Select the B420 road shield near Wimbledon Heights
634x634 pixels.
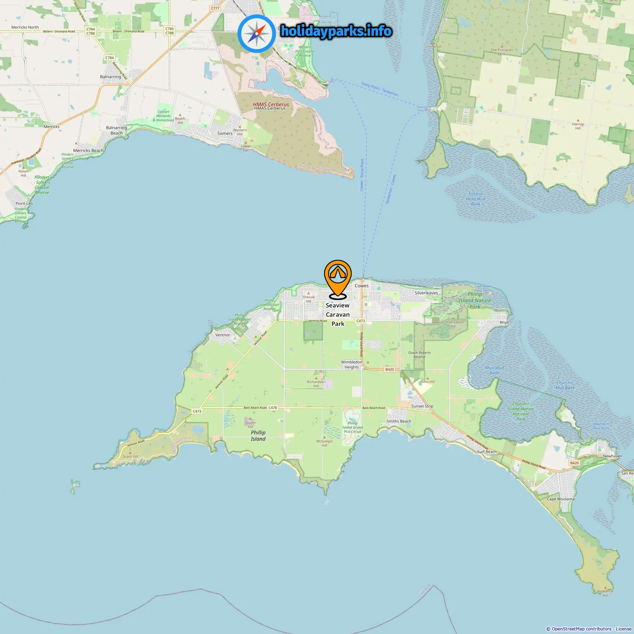[x=390, y=369]
